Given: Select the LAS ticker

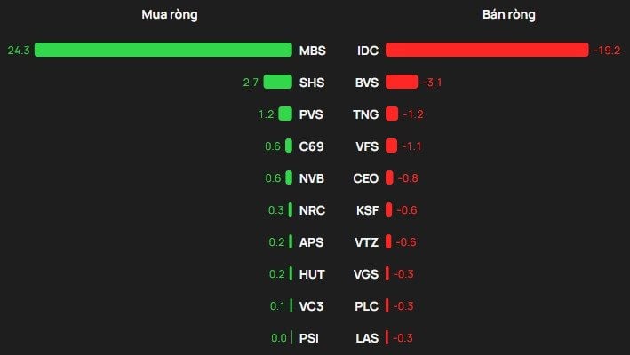Looking at the screenshot, I should (367, 338).
